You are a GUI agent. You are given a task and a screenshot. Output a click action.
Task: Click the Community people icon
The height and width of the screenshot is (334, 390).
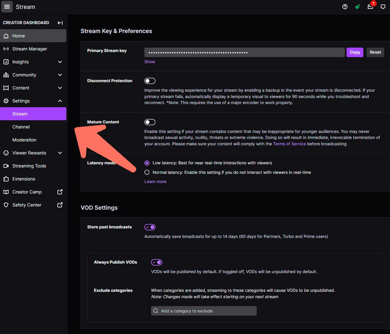click(6, 75)
